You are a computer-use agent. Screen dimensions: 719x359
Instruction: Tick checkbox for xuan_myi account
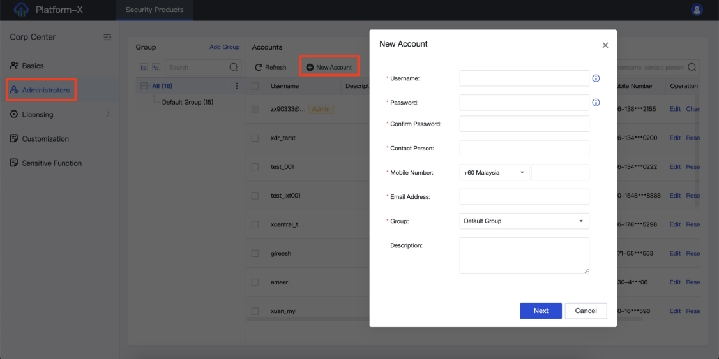pos(255,311)
